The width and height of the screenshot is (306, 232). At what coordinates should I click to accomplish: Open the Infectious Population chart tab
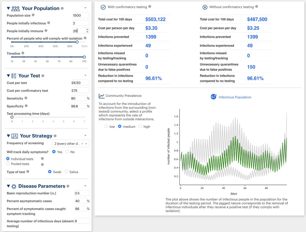coord(235,97)
